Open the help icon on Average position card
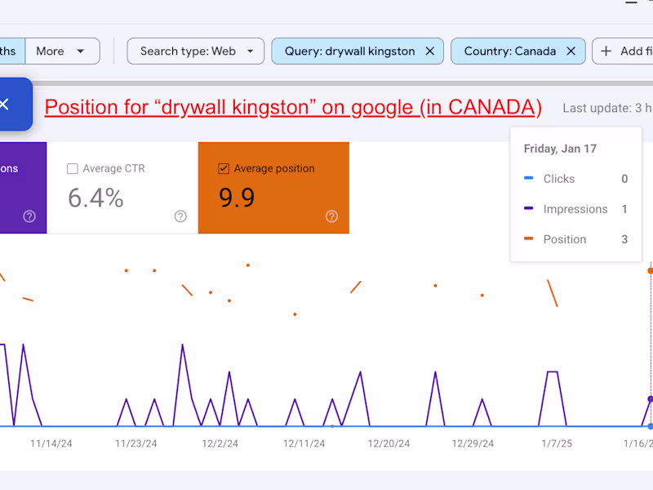The height and width of the screenshot is (490, 653). [x=331, y=216]
